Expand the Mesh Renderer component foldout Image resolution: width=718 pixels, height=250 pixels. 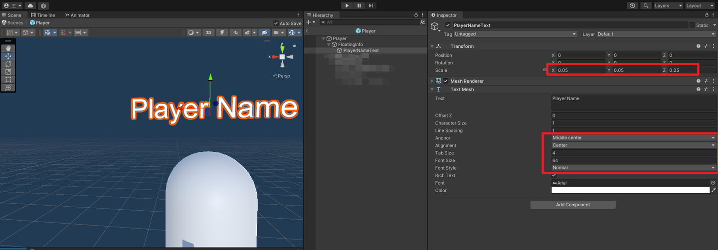(x=432, y=81)
